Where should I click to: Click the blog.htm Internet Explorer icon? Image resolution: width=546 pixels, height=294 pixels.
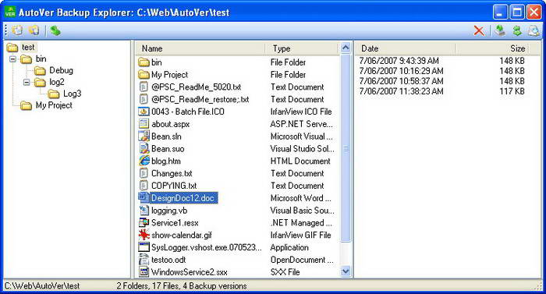pos(144,161)
